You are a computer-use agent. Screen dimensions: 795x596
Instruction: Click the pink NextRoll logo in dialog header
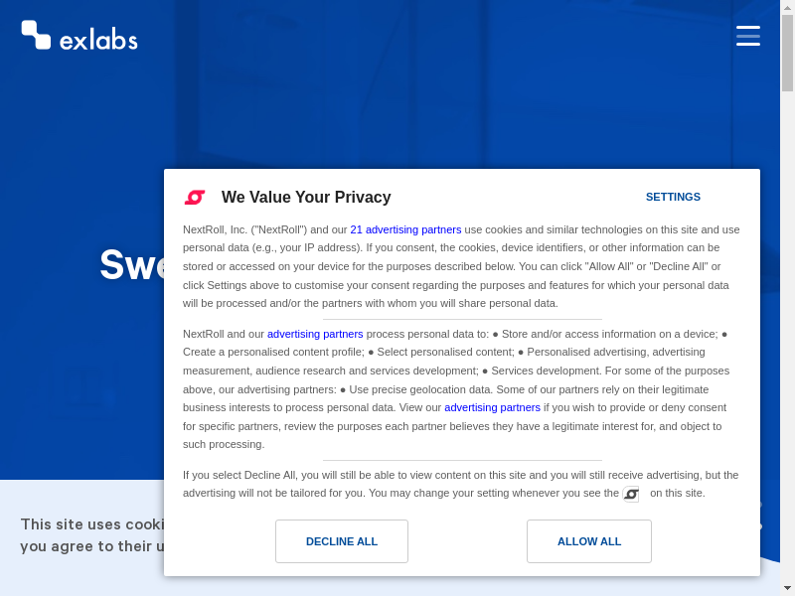(195, 198)
